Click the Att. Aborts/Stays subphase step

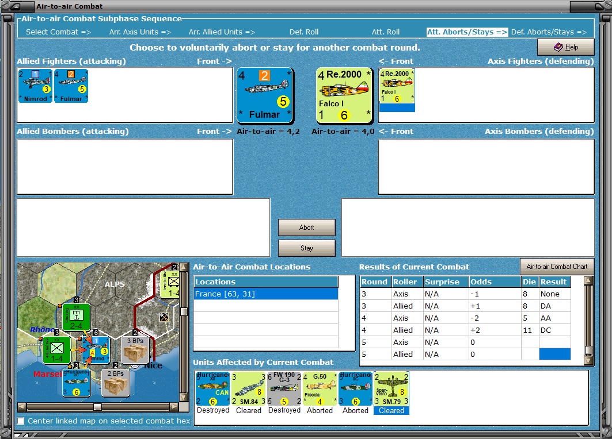467,32
